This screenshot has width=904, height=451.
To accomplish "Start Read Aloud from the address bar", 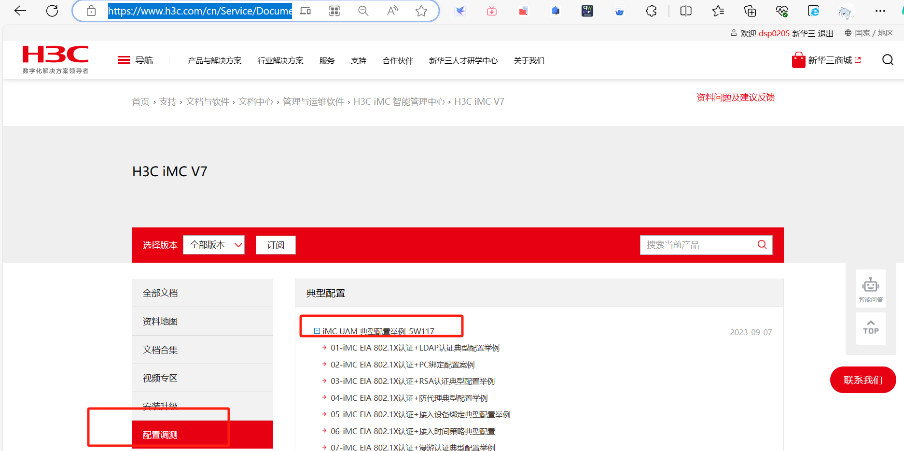I will 392,11.
